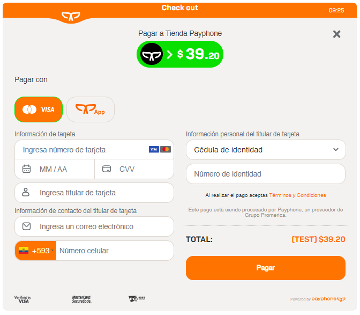
Task: Click the PCI DSS badge
Action: click(x=137, y=298)
